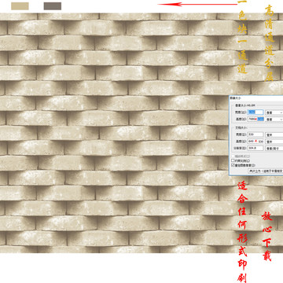283x283 pixels.
Task: Uncheck the resample image checkbox
Action: pos(233,165)
